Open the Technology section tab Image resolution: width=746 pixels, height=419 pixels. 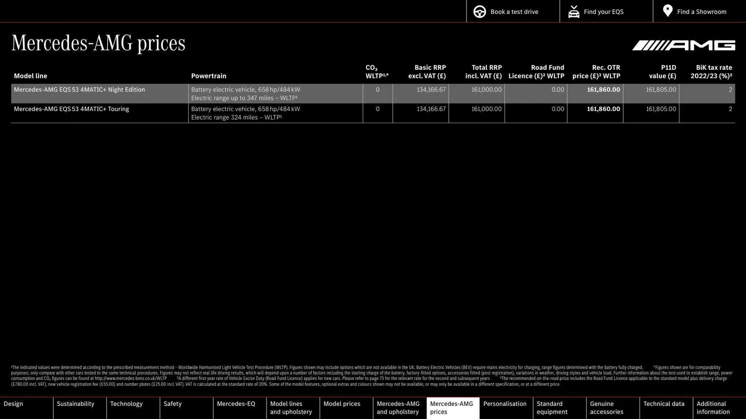point(126,404)
